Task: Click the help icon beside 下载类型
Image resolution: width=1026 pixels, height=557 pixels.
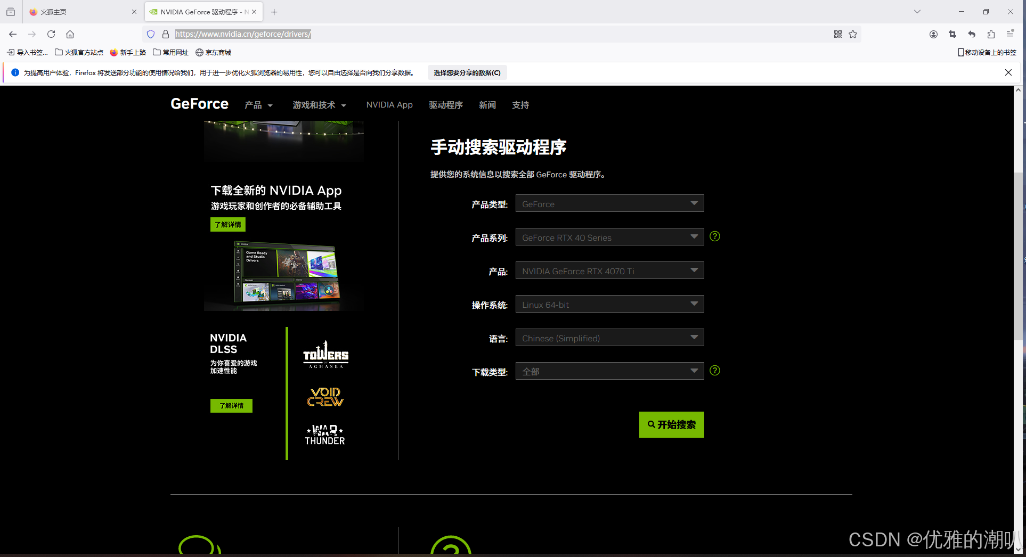Action: click(x=715, y=371)
